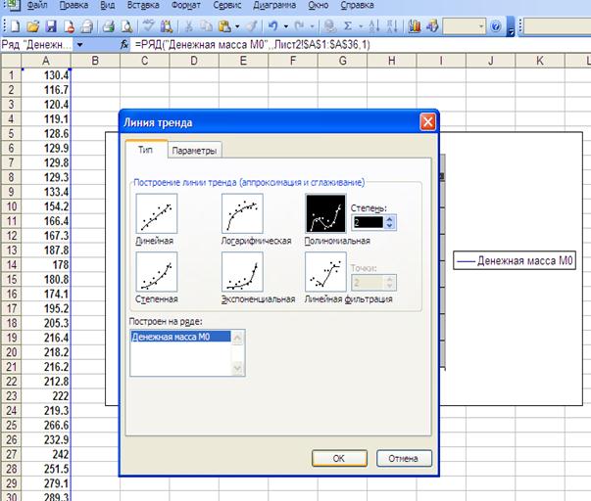Select Денежная масса М0 in series list
This screenshot has height=501, width=591.
181,337
